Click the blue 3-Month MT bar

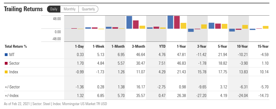129,22
